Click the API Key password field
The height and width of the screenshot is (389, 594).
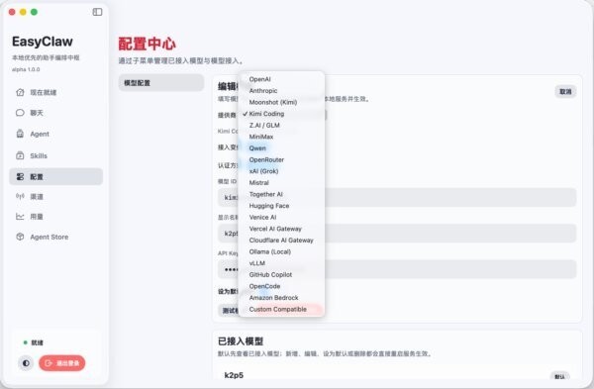click(x=397, y=269)
